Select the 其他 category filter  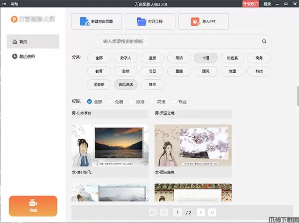click(152, 84)
